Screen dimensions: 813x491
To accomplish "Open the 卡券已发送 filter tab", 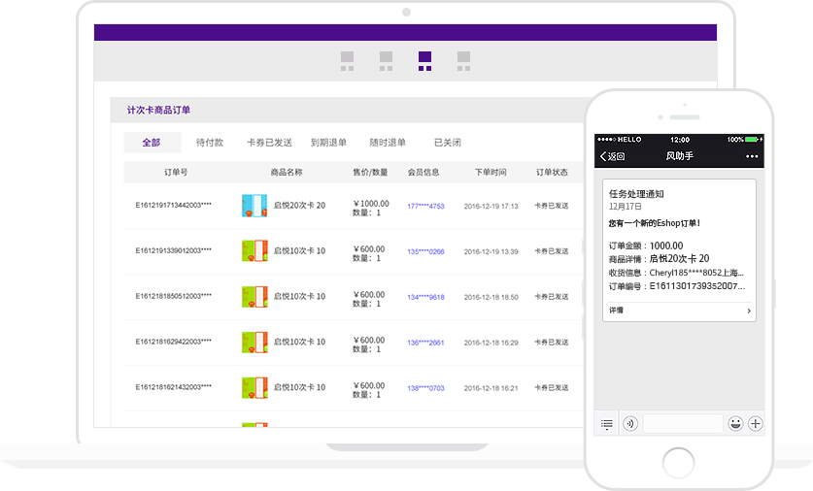I will click(269, 143).
